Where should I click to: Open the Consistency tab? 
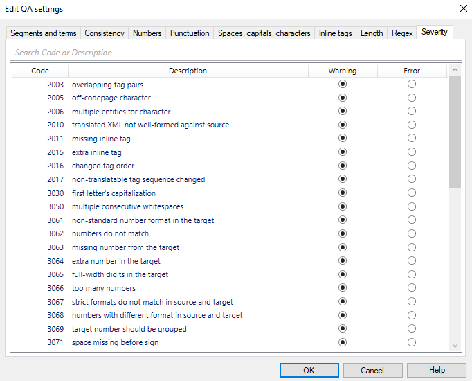(105, 33)
